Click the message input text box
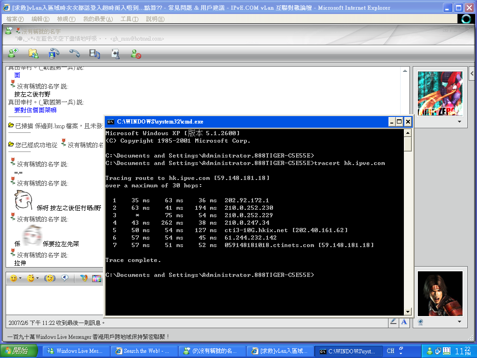Image resolution: width=477 pixels, height=358 pixels. (55, 301)
